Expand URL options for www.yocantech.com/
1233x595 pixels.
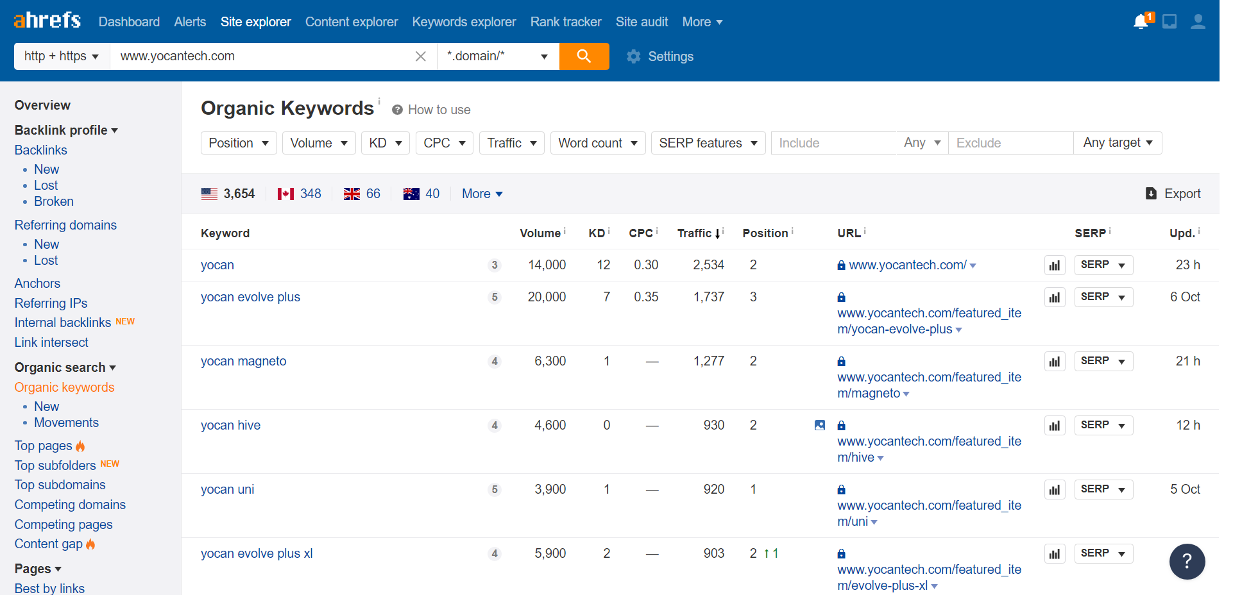point(973,265)
